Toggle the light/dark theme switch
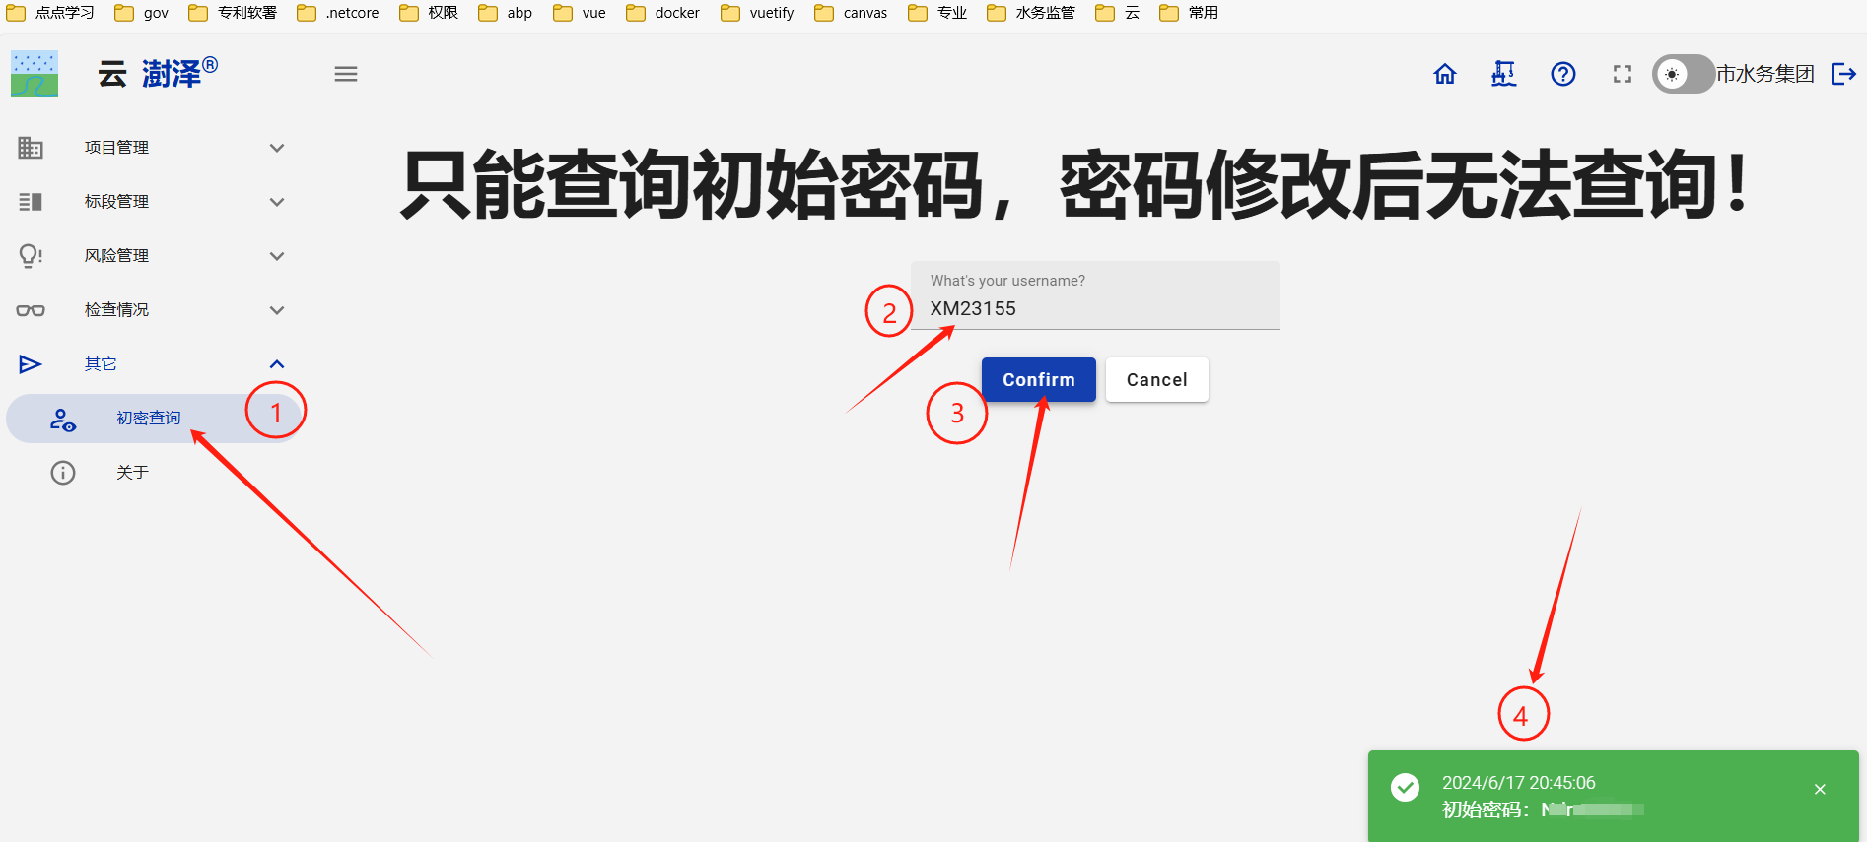The height and width of the screenshot is (842, 1867). click(1683, 74)
